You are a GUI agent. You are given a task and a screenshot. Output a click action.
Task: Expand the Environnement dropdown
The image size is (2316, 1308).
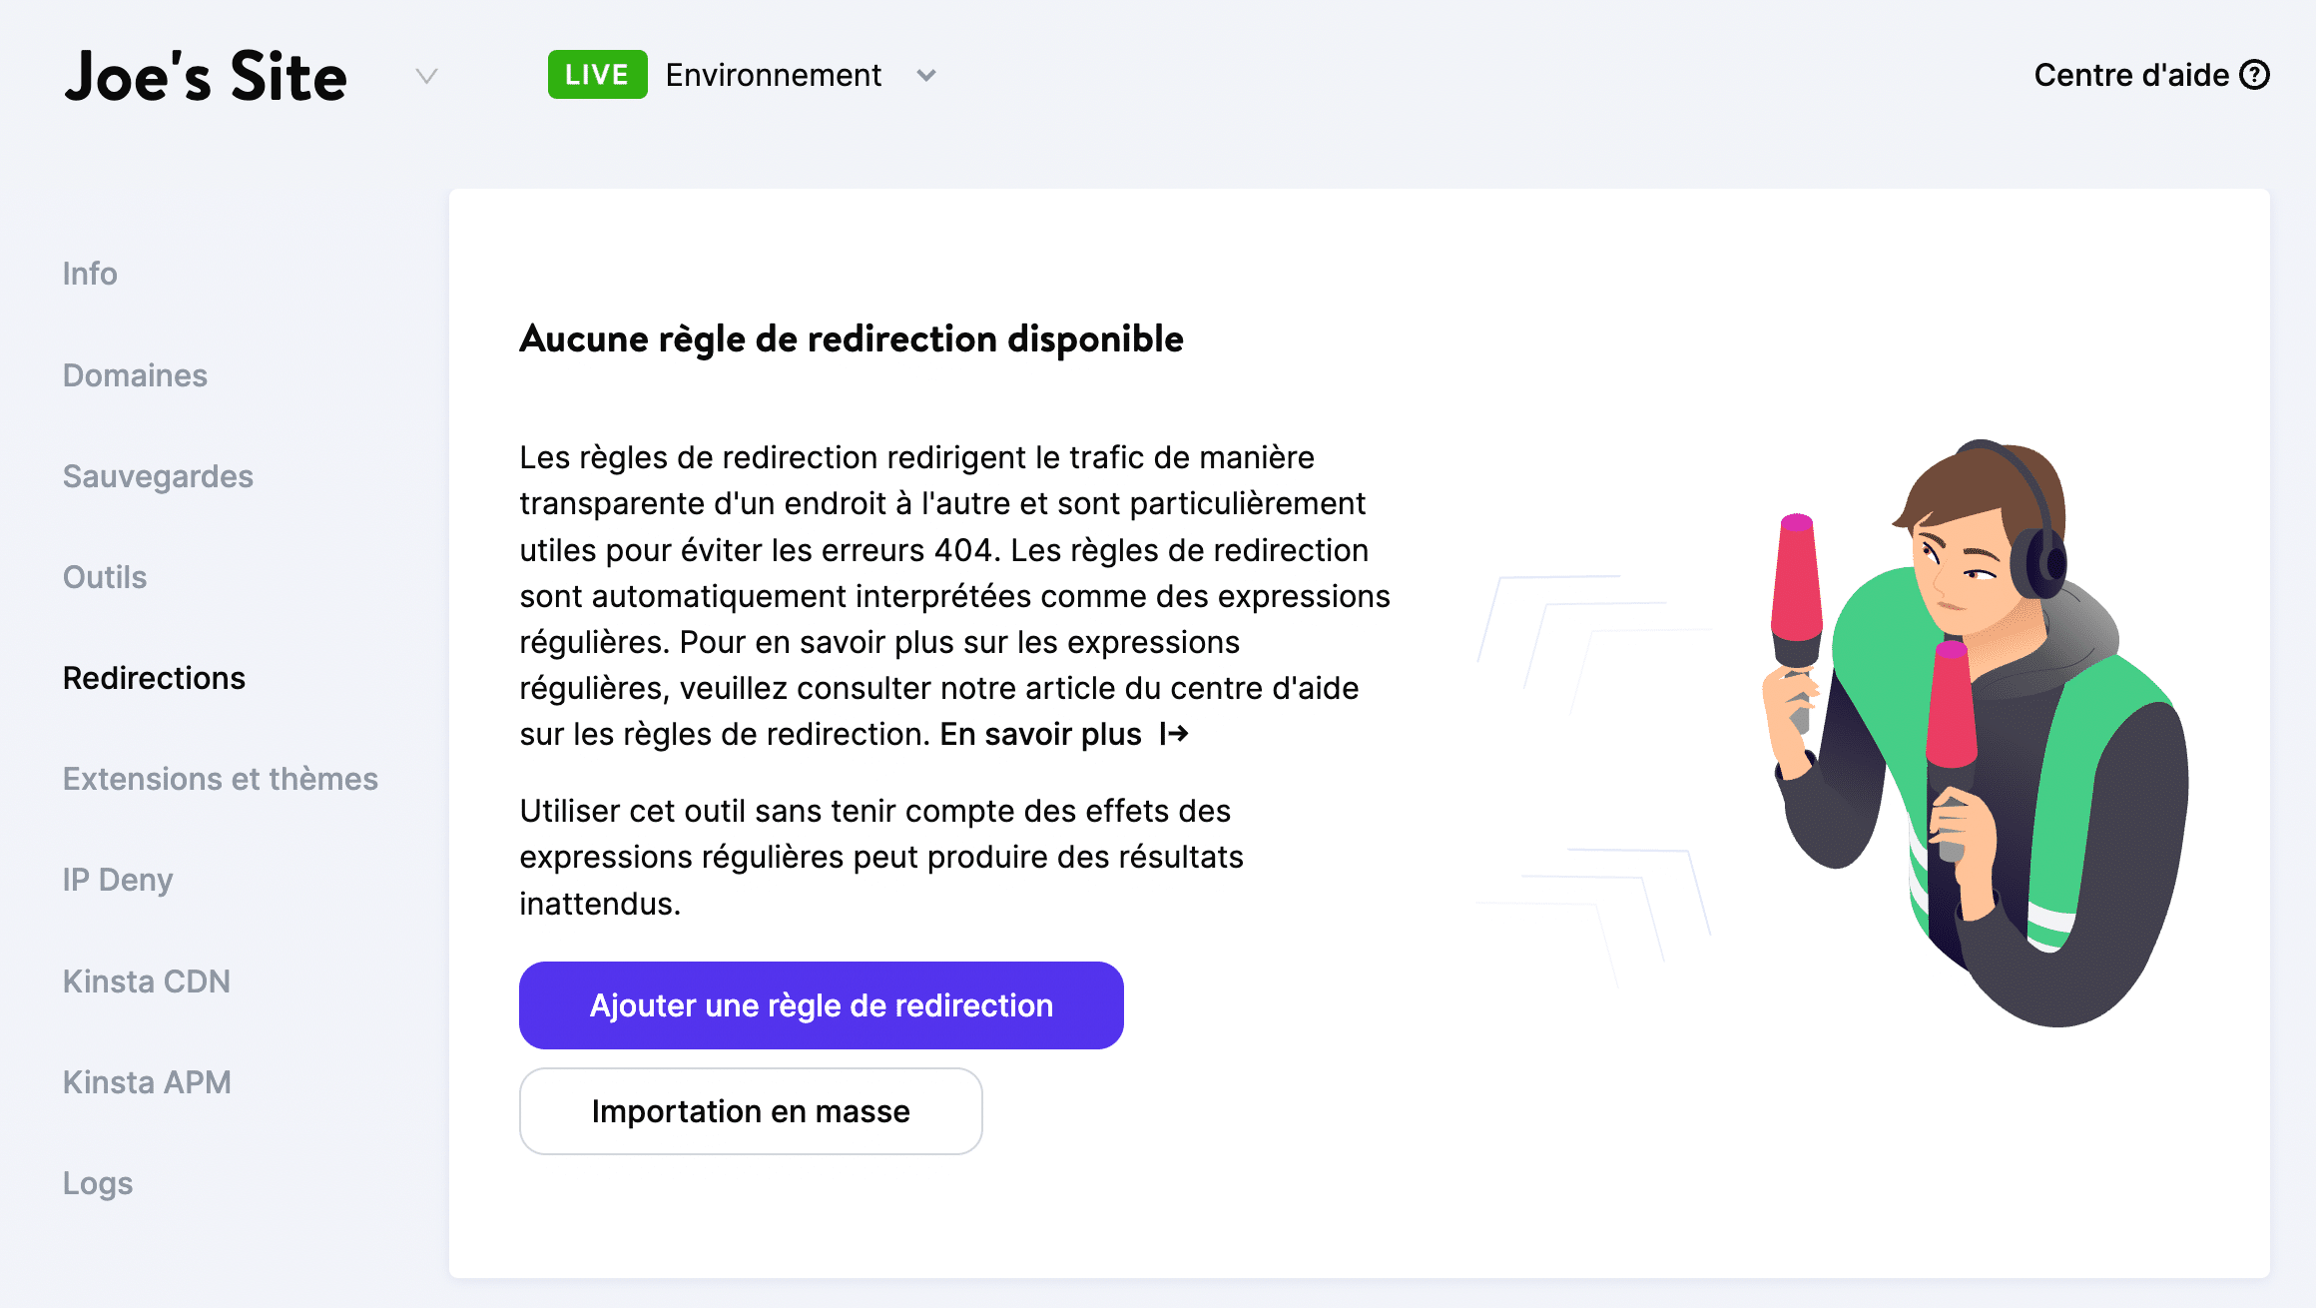pyautogui.click(x=927, y=73)
